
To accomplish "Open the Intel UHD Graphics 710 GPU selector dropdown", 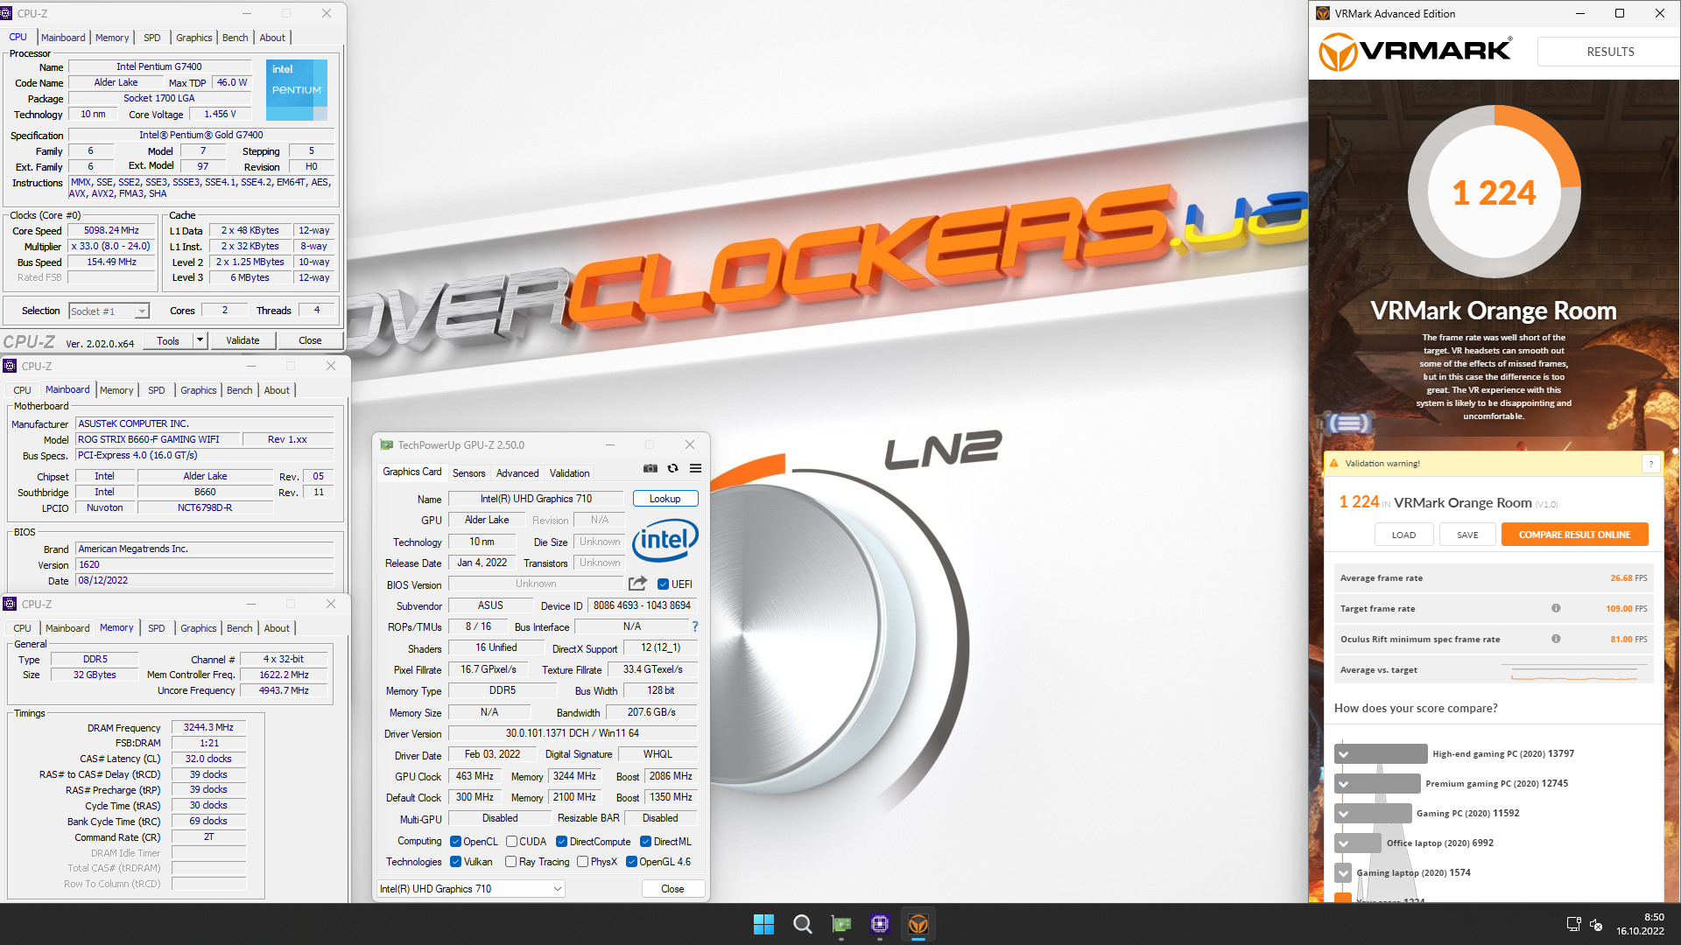I will pos(471,889).
